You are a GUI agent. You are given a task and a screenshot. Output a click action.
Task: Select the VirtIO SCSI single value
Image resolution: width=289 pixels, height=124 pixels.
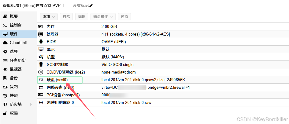click(x=117, y=65)
